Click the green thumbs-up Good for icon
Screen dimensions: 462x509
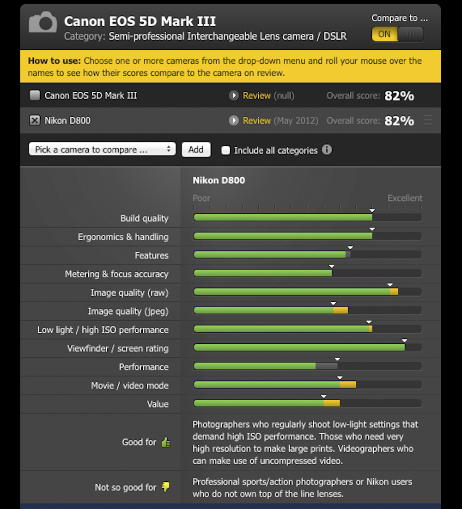[166, 442]
